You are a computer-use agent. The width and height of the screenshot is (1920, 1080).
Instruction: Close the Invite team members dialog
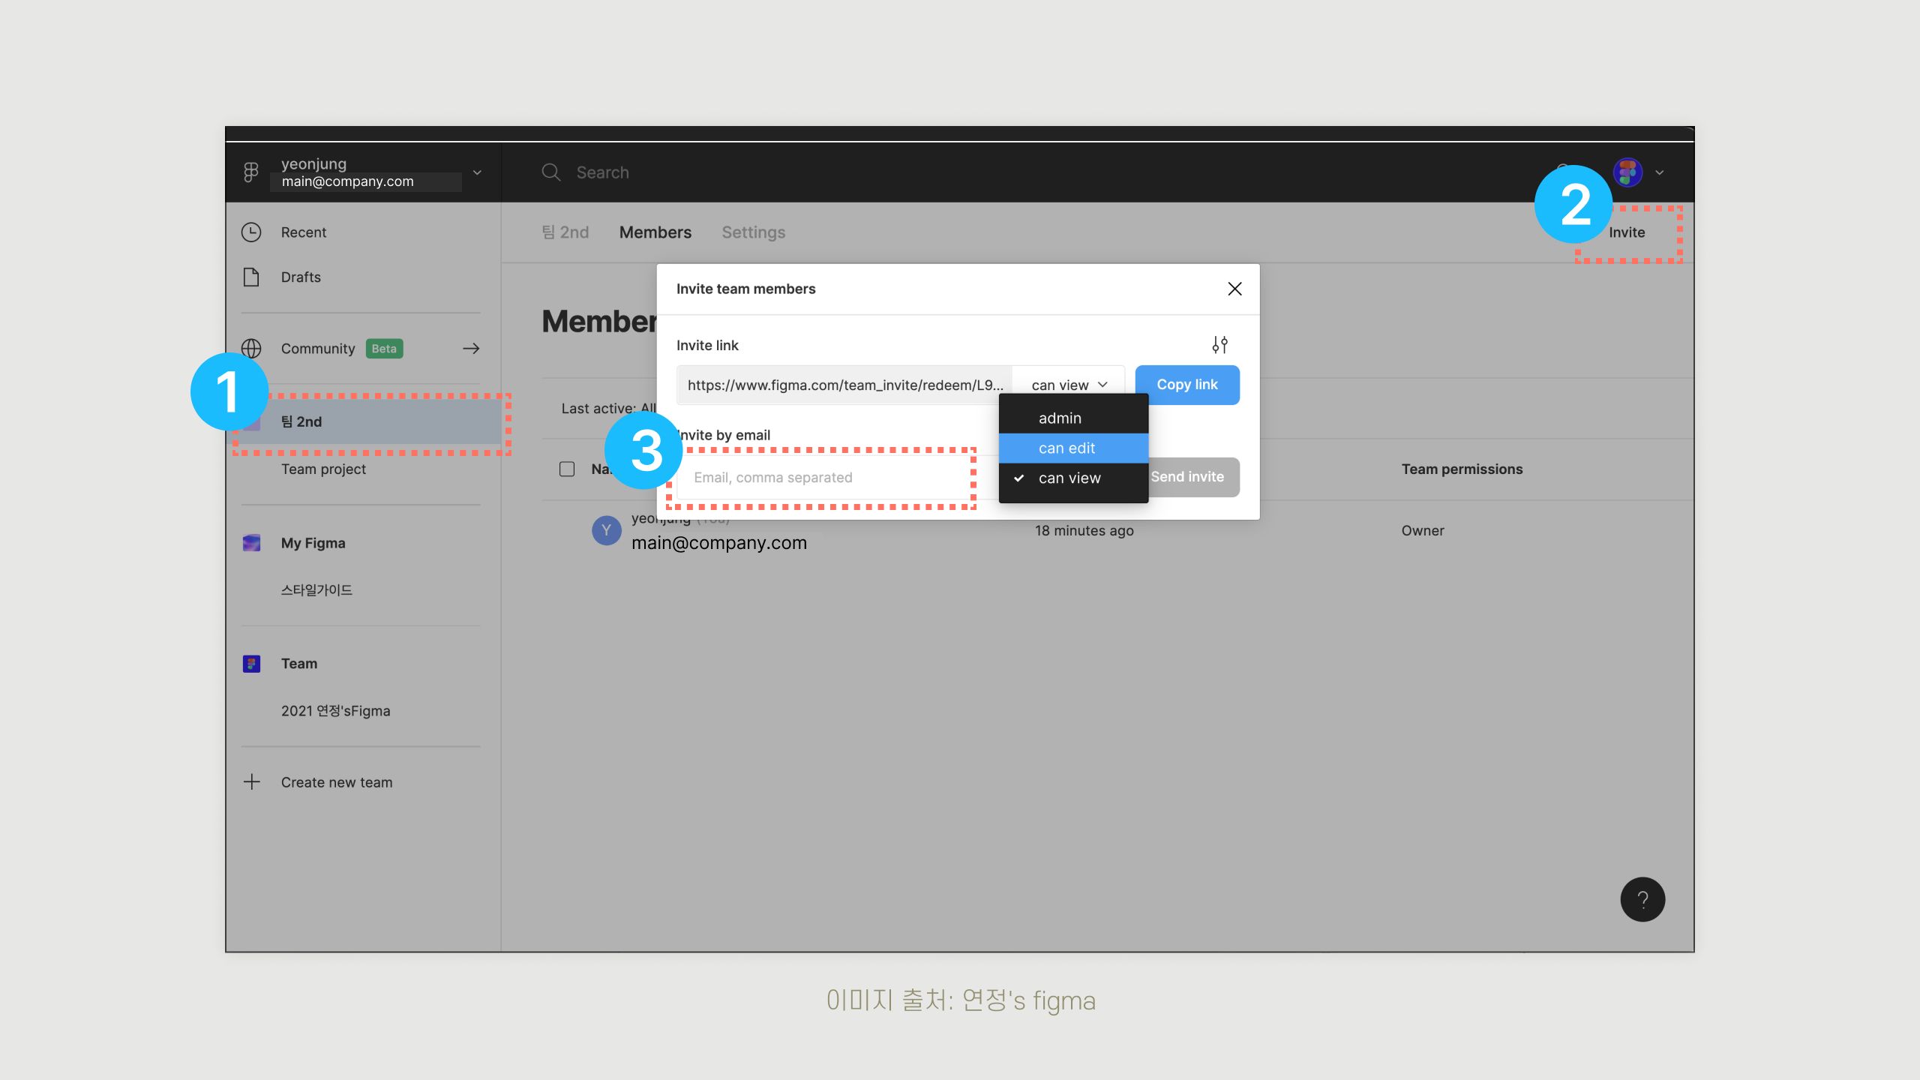point(1234,289)
